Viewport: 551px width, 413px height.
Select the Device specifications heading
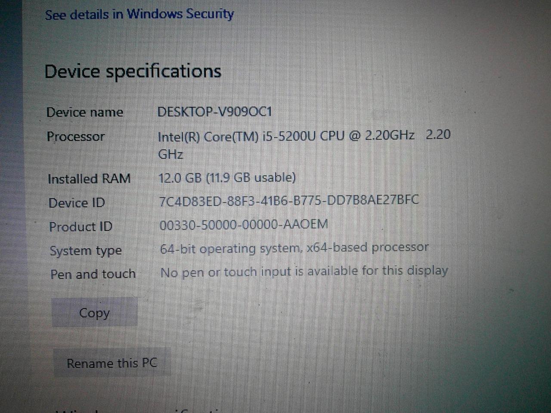click(x=133, y=71)
